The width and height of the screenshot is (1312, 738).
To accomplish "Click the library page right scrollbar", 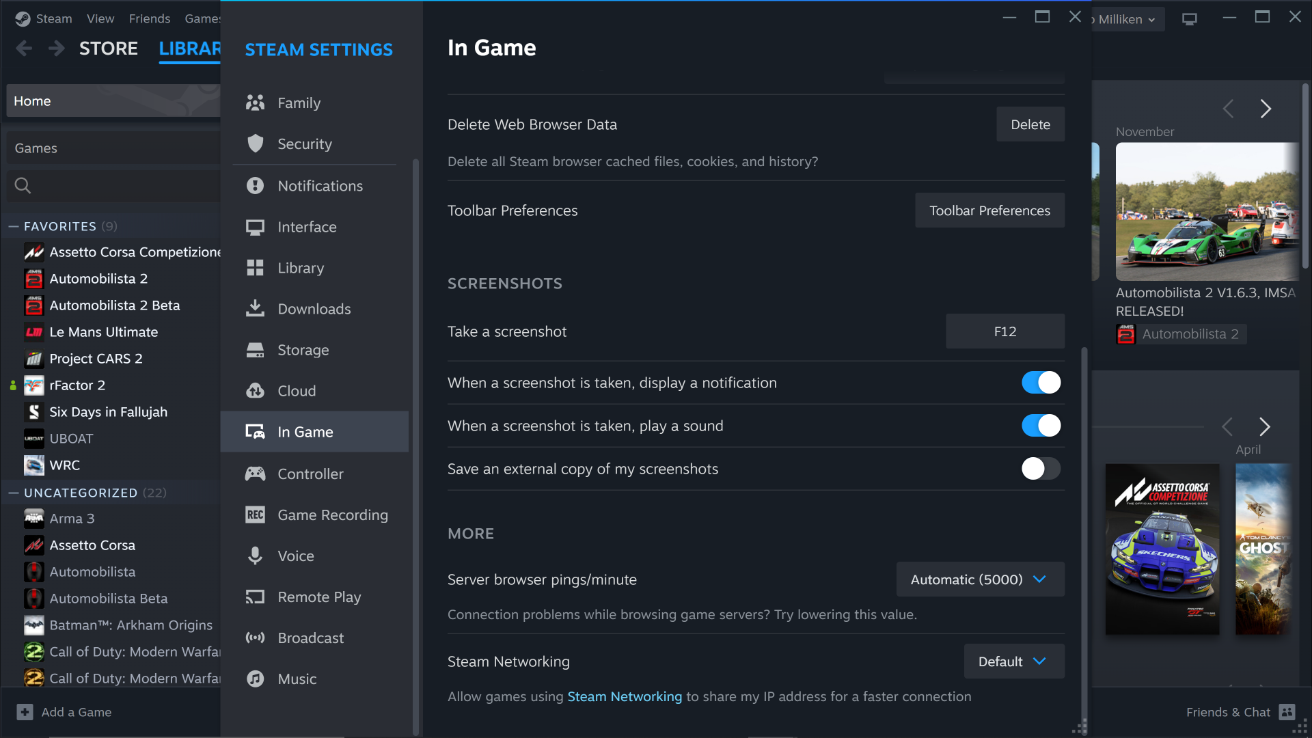I will coord(1305,176).
